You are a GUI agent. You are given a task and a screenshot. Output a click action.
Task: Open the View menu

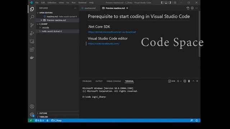(x=61, y=3)
